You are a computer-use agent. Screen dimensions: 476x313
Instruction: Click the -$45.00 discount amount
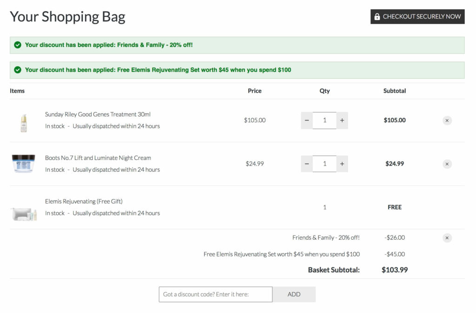[x=395, y=254]
